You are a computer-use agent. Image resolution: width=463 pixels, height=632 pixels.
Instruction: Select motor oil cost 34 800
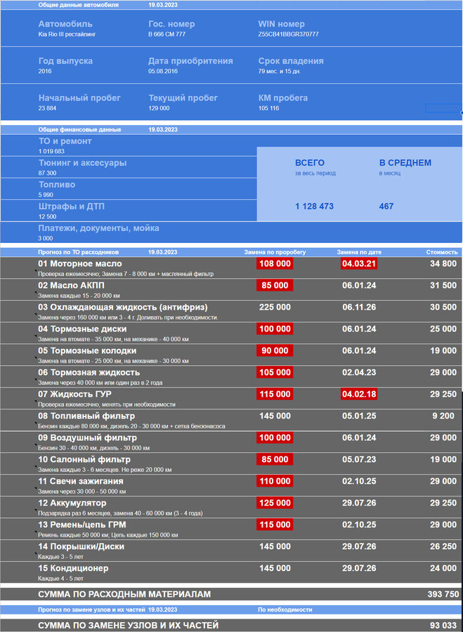point(443,263)
